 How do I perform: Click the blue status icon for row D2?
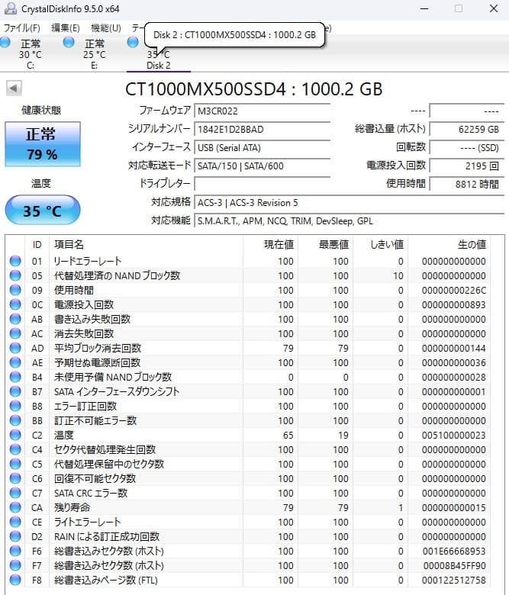click(x=15, y=536)
